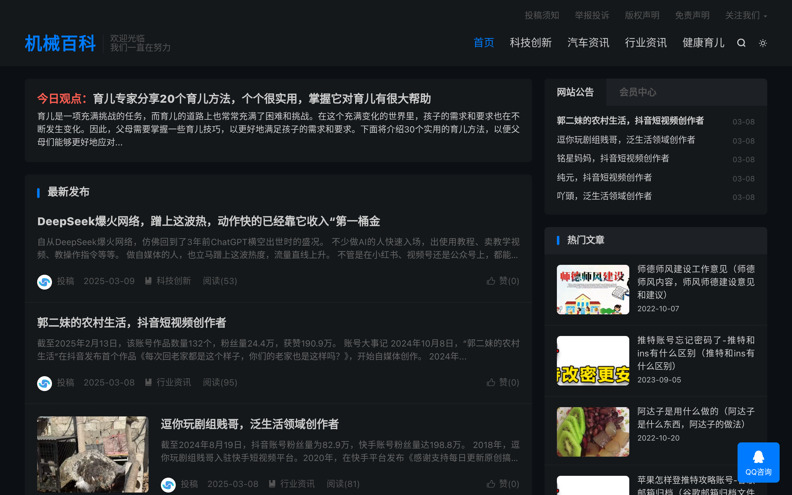Toggle the light/dark theme sun icon
This screenshot has height=495, width=792.
[x=763, y=43]
